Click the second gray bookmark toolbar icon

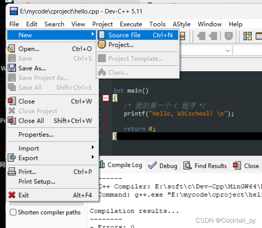coord(213,36)
